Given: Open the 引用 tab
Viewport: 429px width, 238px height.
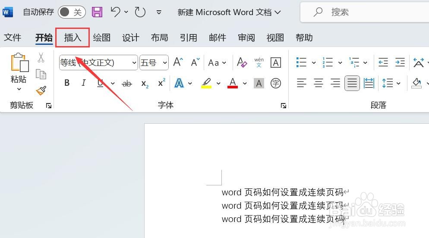Looking at the screenshot, I should click(189, 38).
